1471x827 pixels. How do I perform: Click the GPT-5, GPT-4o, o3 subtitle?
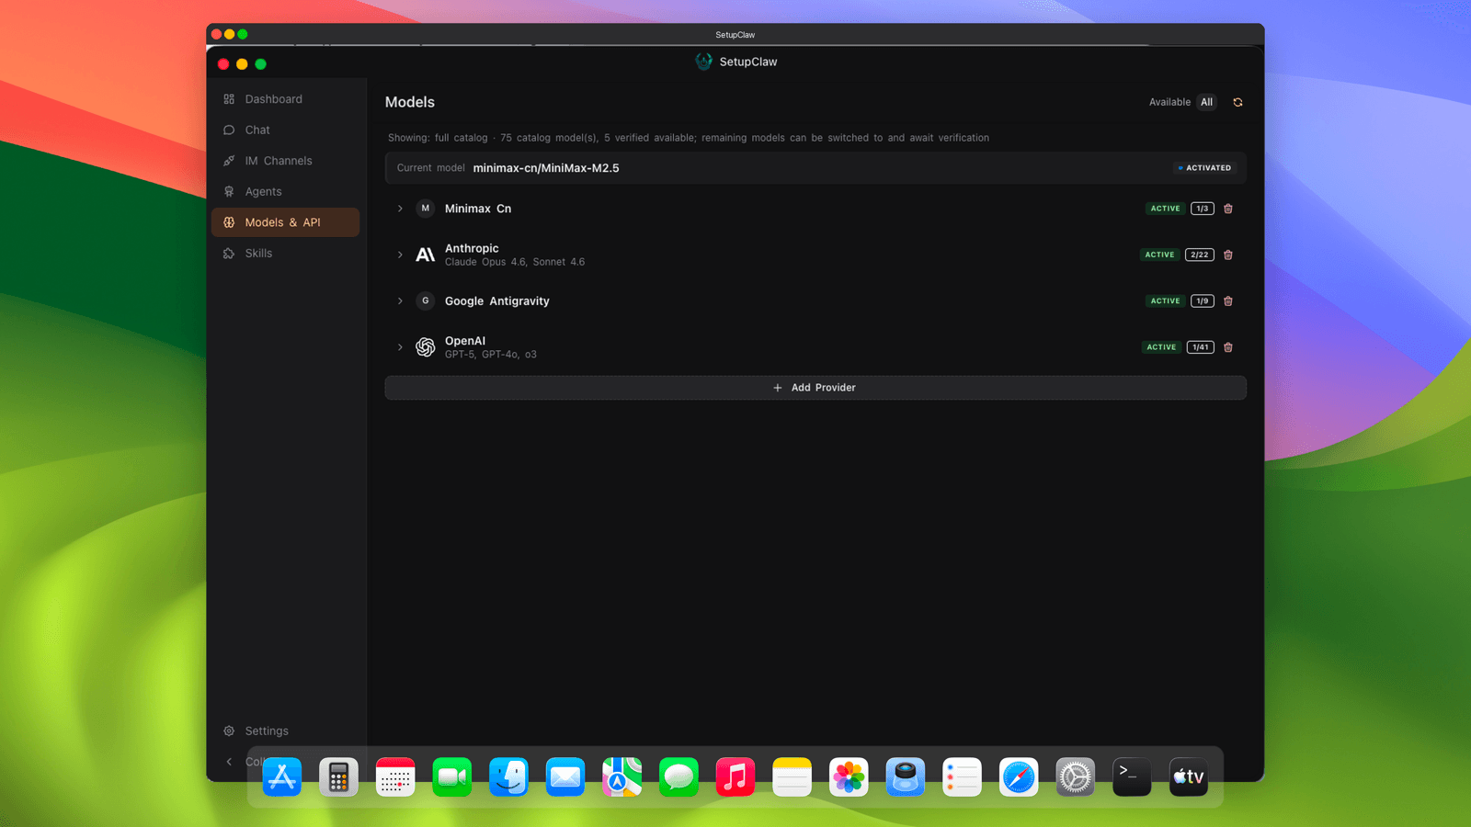point(491,355)
